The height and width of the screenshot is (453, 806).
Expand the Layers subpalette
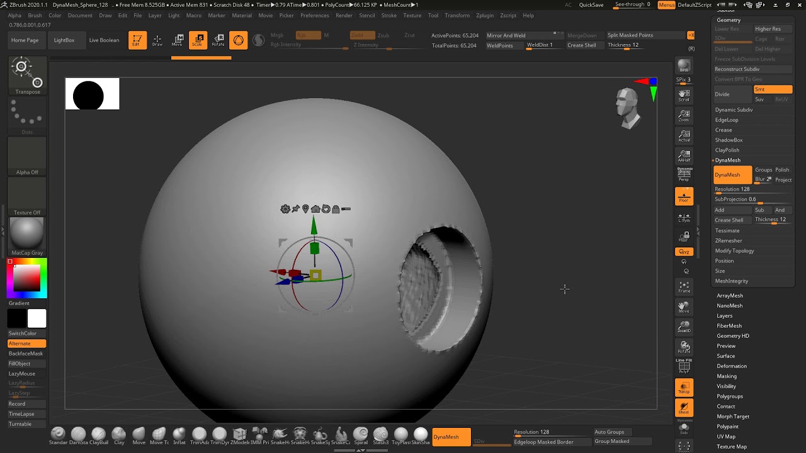724,316
